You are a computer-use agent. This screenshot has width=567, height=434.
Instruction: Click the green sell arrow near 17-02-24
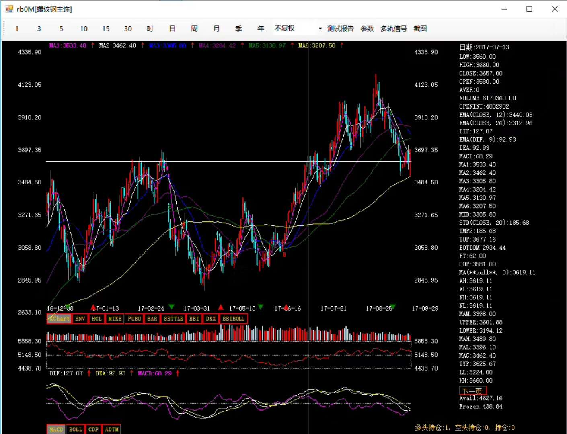(x=172, y=307)
